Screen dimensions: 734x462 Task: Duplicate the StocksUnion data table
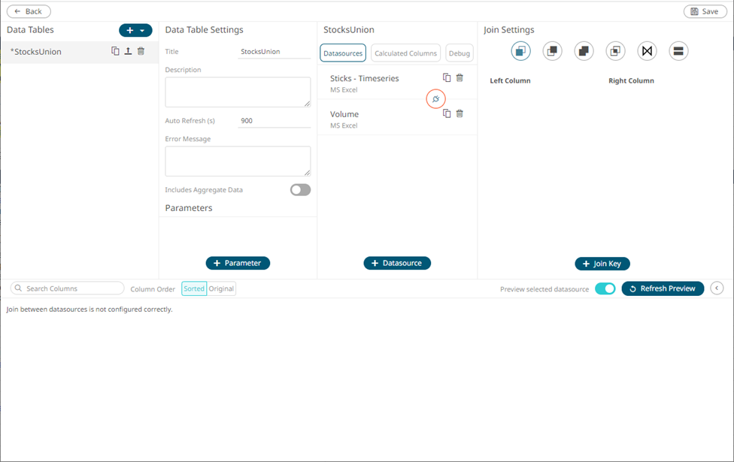(115, 51)
